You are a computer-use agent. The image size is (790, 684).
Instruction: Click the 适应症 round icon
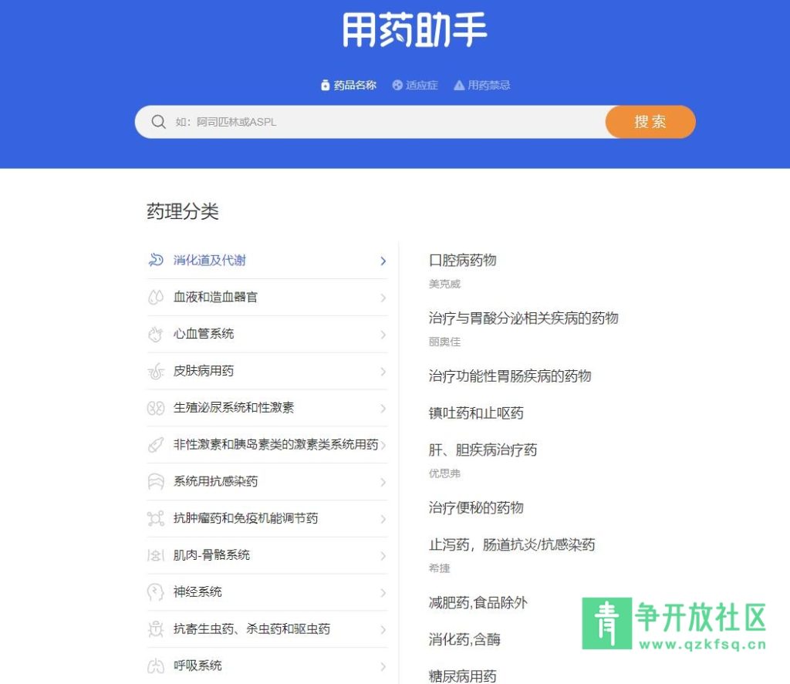tap(397, 85)
